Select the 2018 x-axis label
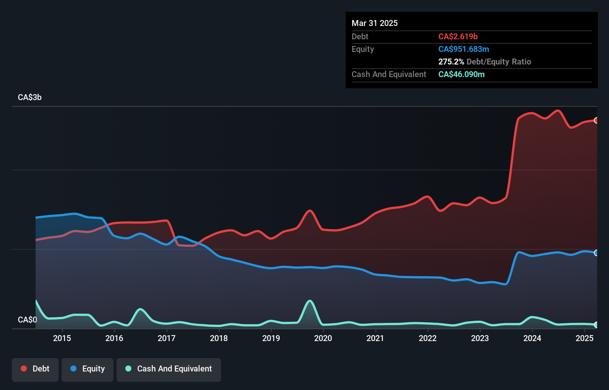The height and width of the screenshot is (390, 609). 219,338
